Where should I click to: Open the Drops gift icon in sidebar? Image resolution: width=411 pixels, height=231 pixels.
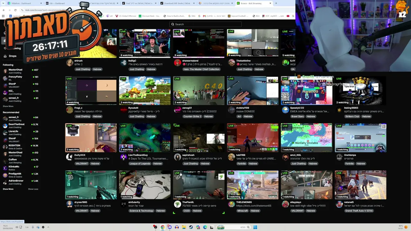[x=5, y=56]
